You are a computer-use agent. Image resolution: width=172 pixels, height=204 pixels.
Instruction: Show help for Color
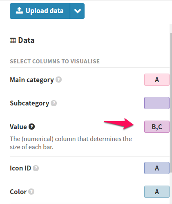[31, 192]
